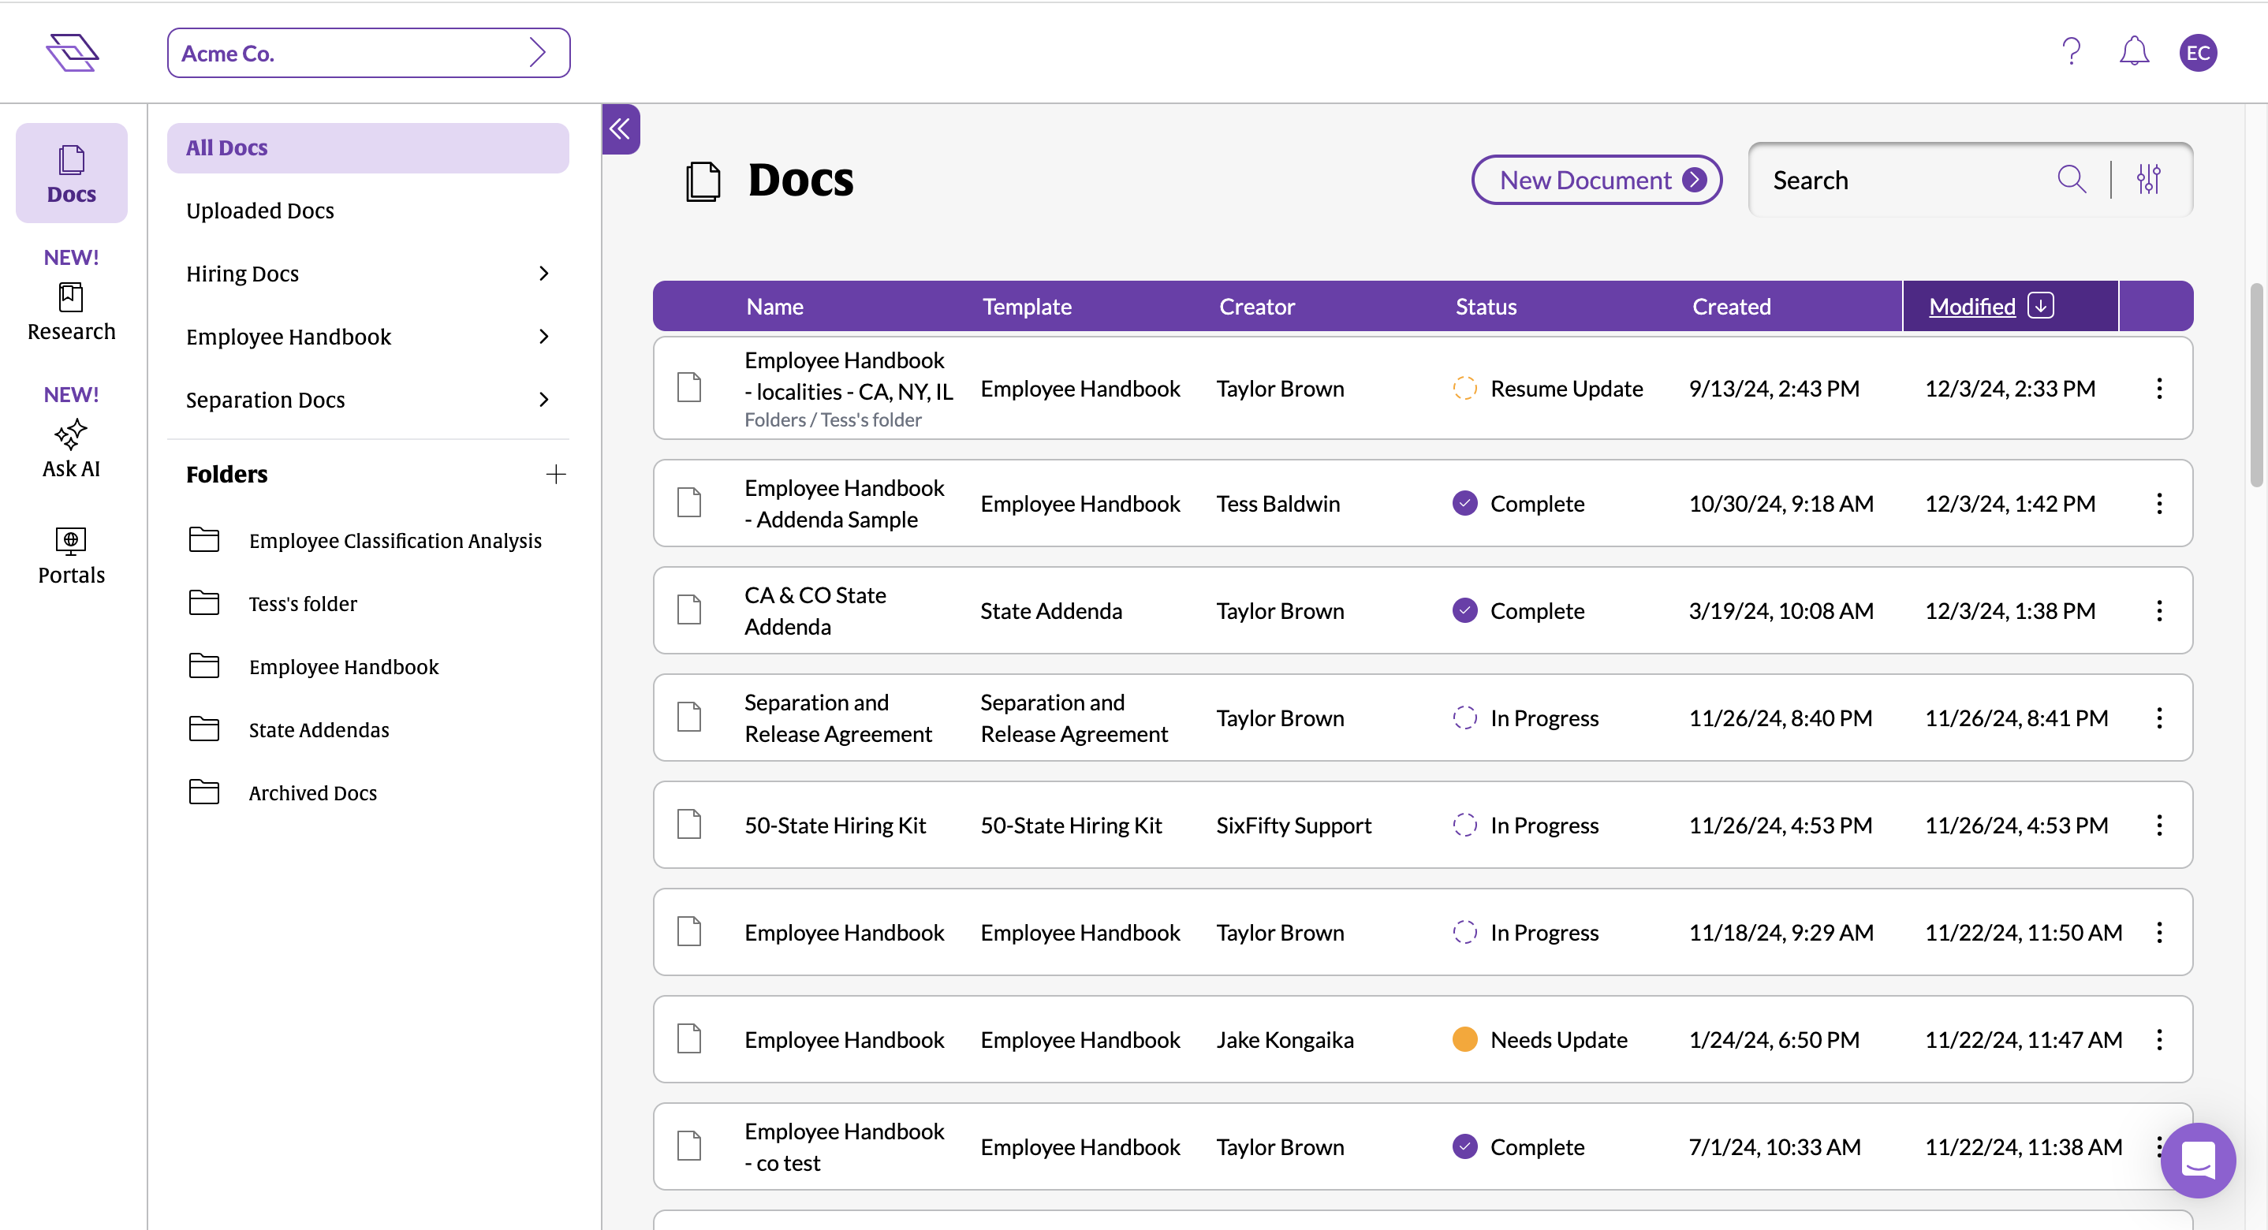Add a new folder with plus icon

click(x=555, y=475)
